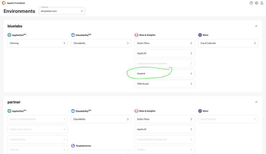Open Fiscal Calendar in bluelabs
Image resolution: width=266 pixels, height=154 pixels.
[228, 43]
